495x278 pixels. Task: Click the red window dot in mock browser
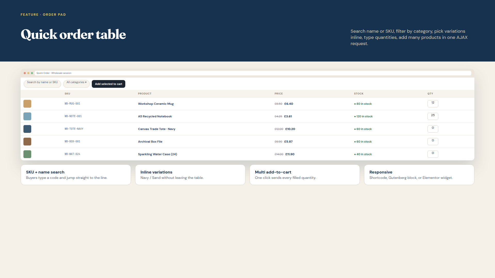point(25,73)
